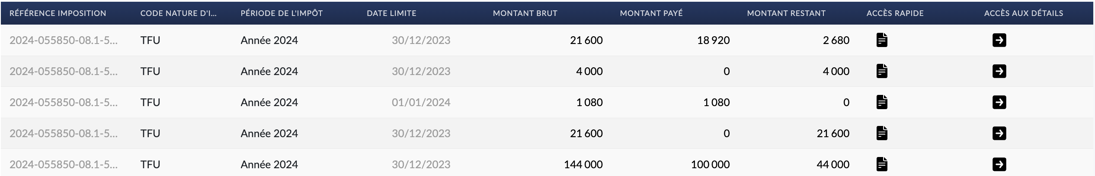Go to details of the 21 600 remaining row
This screenshot has height=176, width=1095.
coord(999,133)
